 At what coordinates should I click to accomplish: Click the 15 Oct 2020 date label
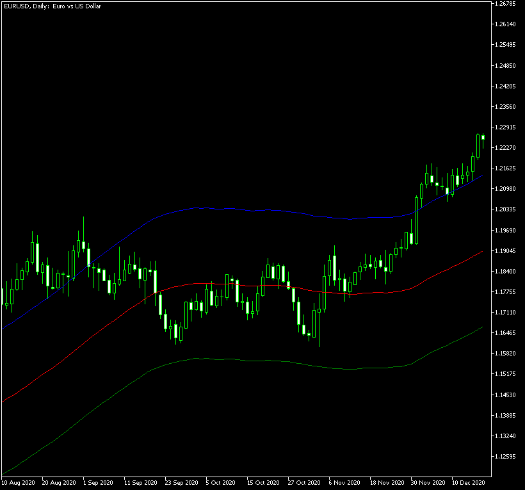[x=264, y=482]
